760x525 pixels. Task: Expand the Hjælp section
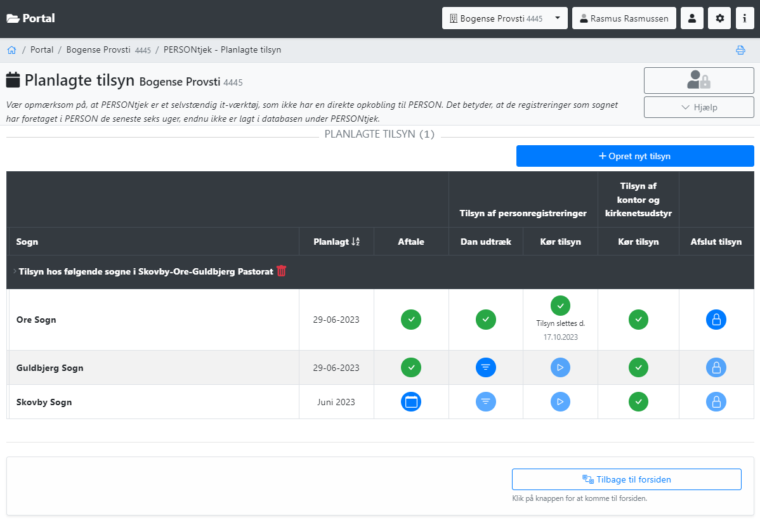(698, 108)
